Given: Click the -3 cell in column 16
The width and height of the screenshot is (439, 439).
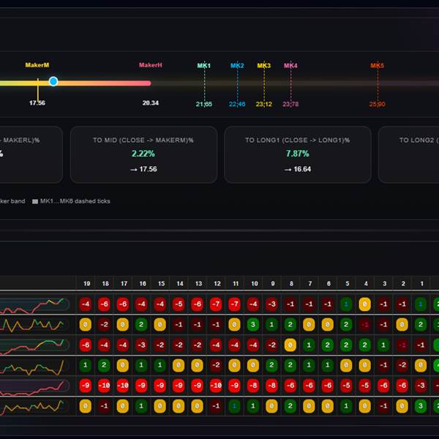Looking at the screenshot, I should click(x=141, y=345).
